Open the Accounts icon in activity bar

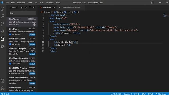(3, 81)
